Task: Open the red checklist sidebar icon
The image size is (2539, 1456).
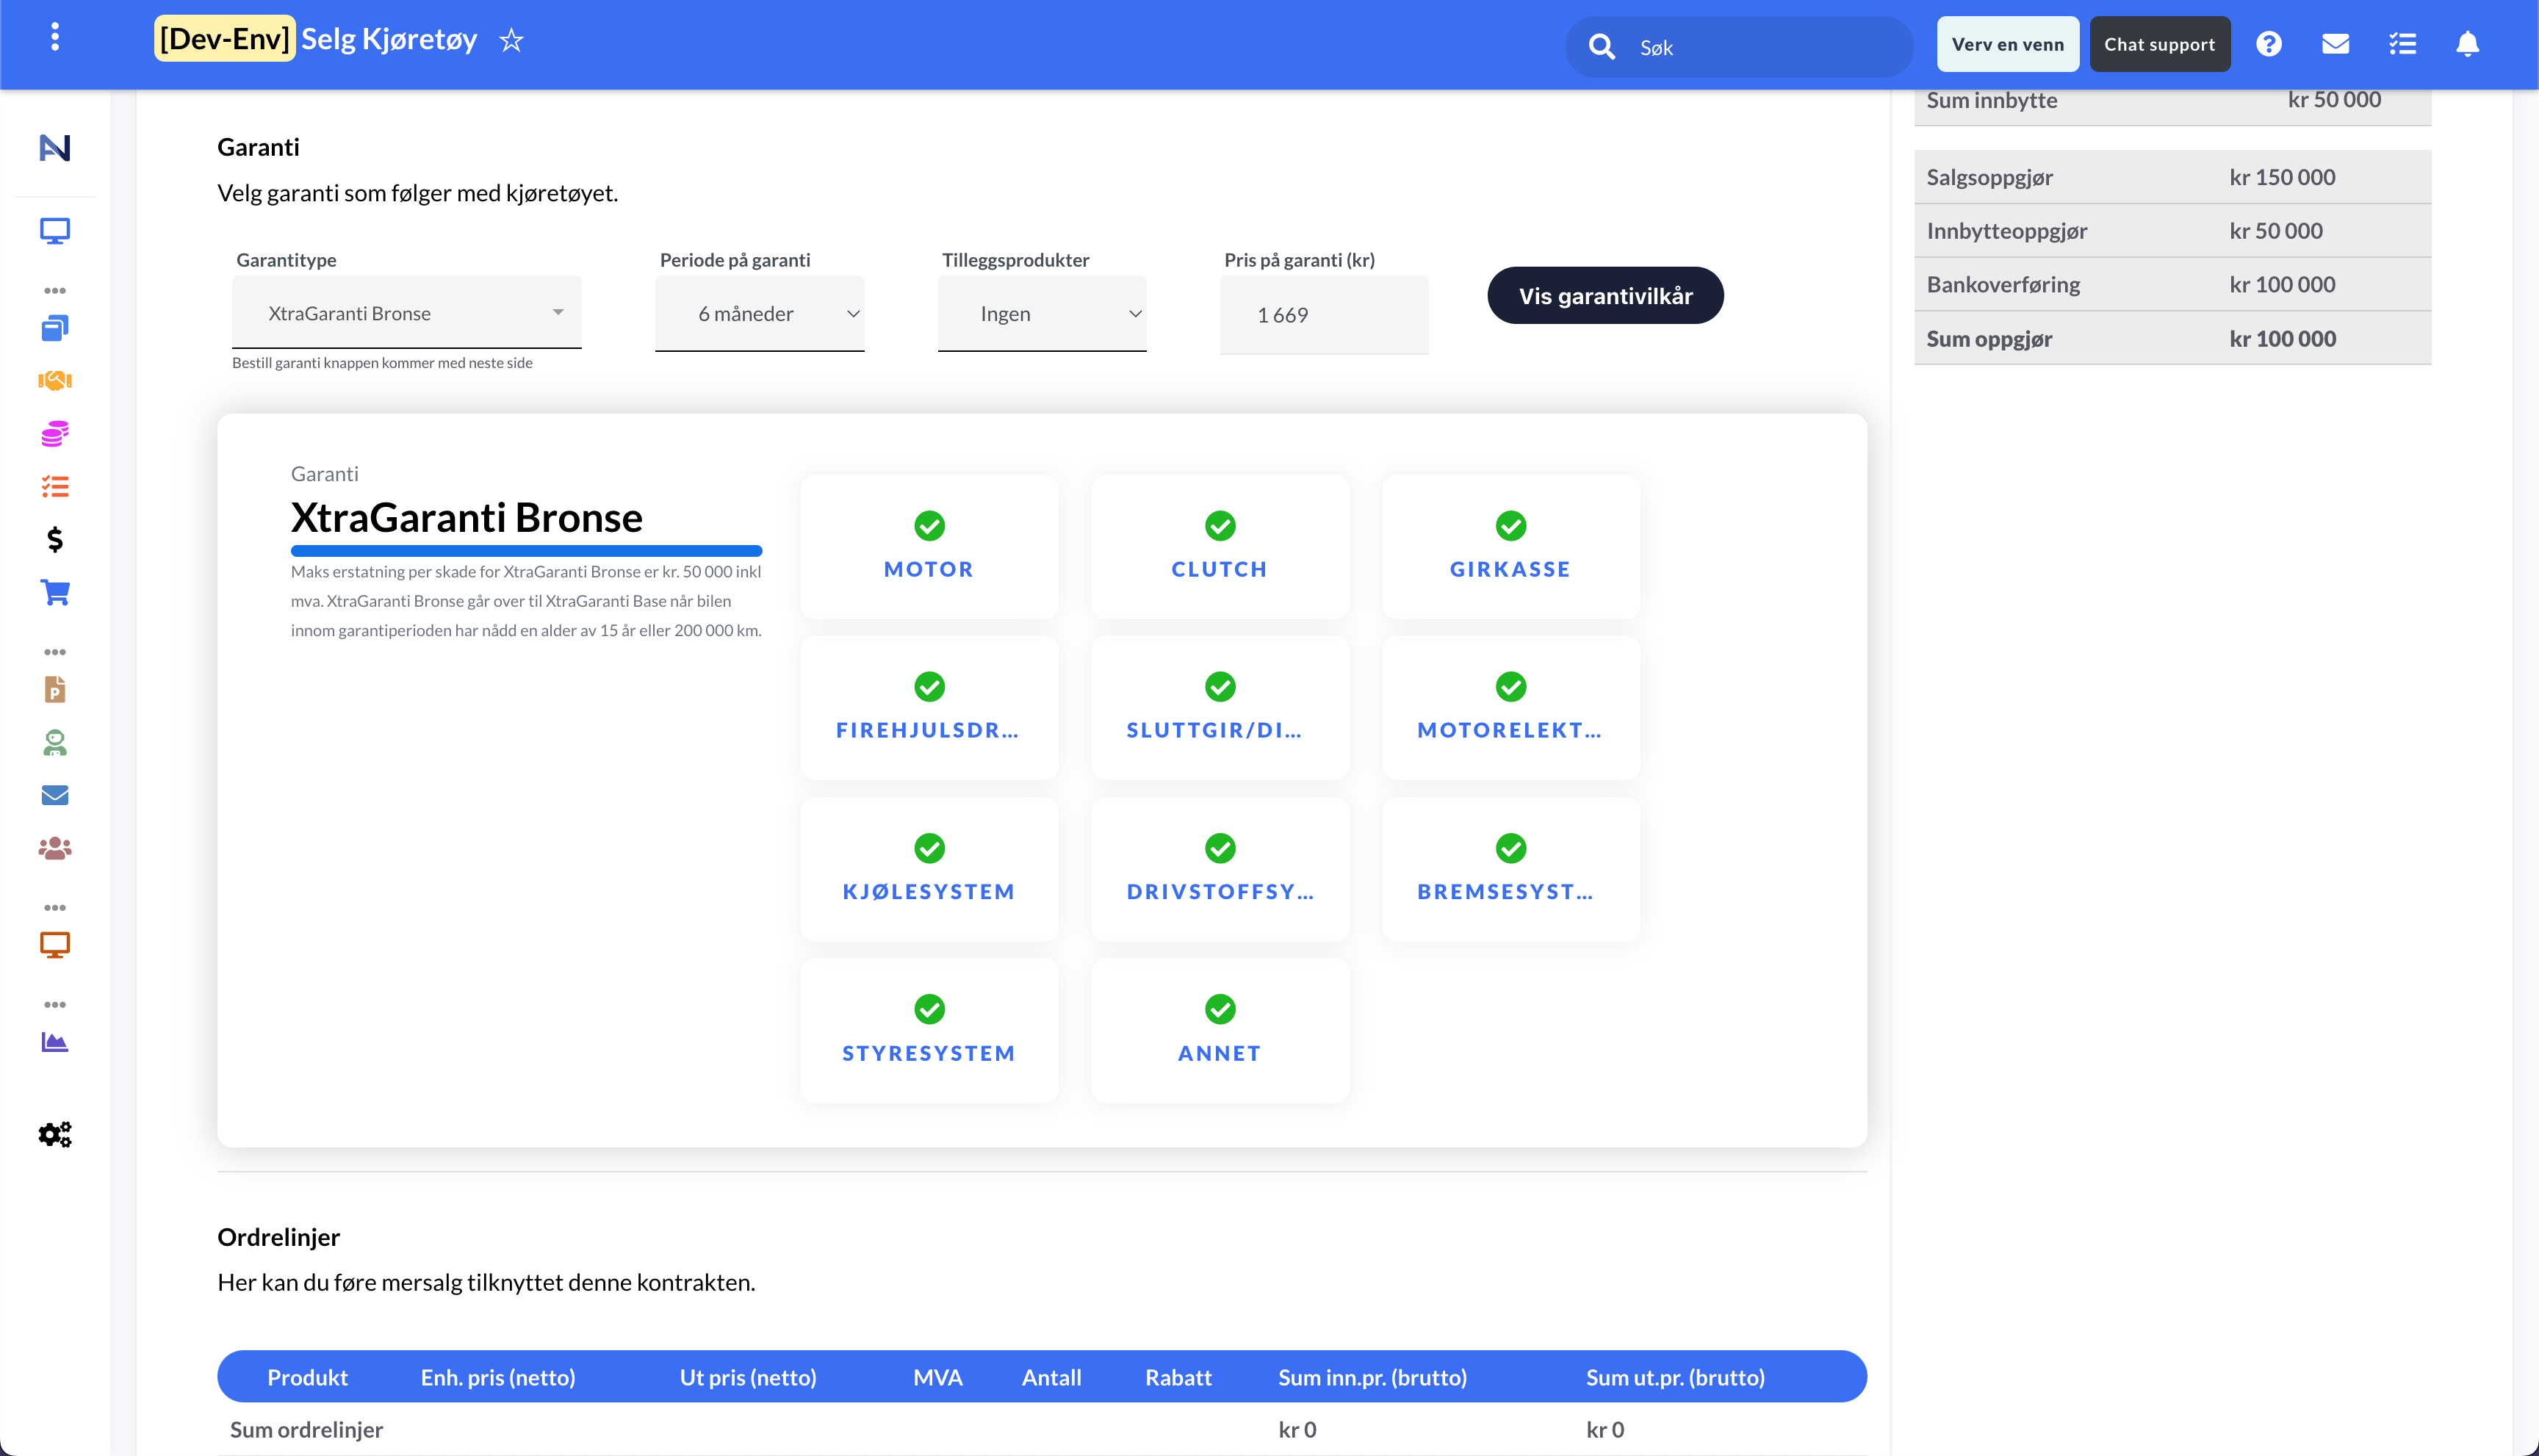Action: pos(55,487)
